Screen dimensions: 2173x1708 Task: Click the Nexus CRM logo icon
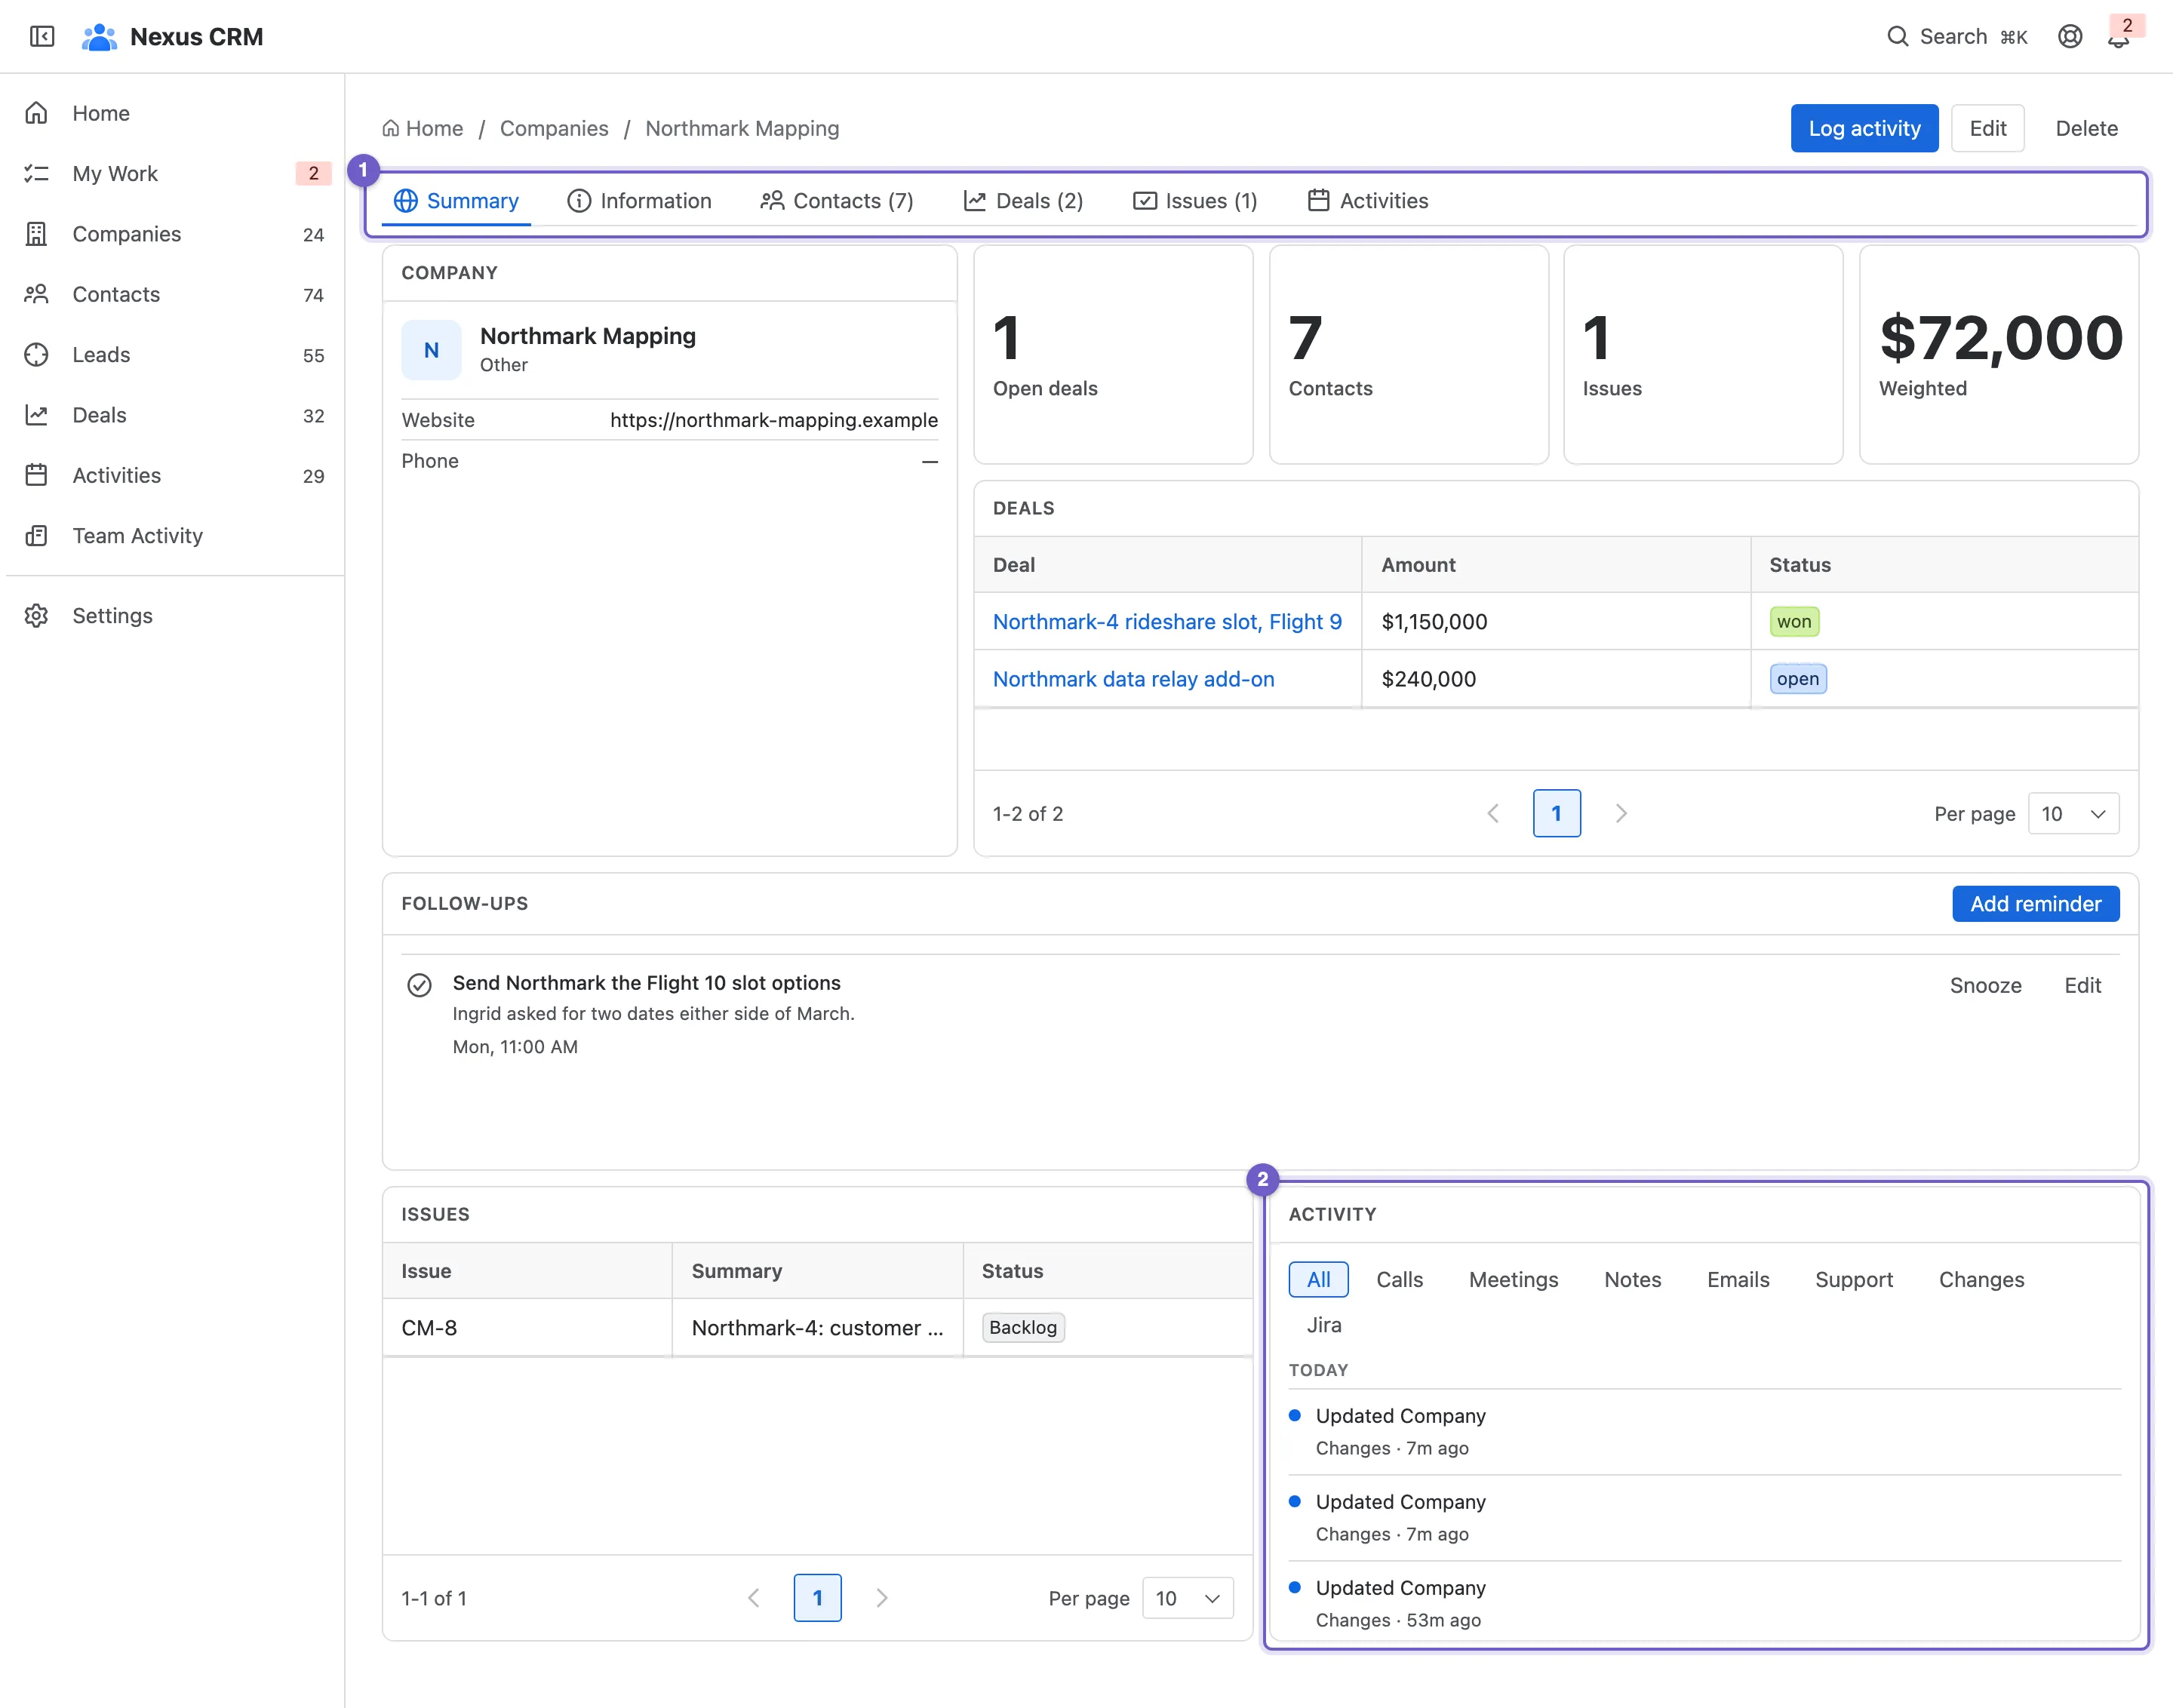(x=99, y=37)
